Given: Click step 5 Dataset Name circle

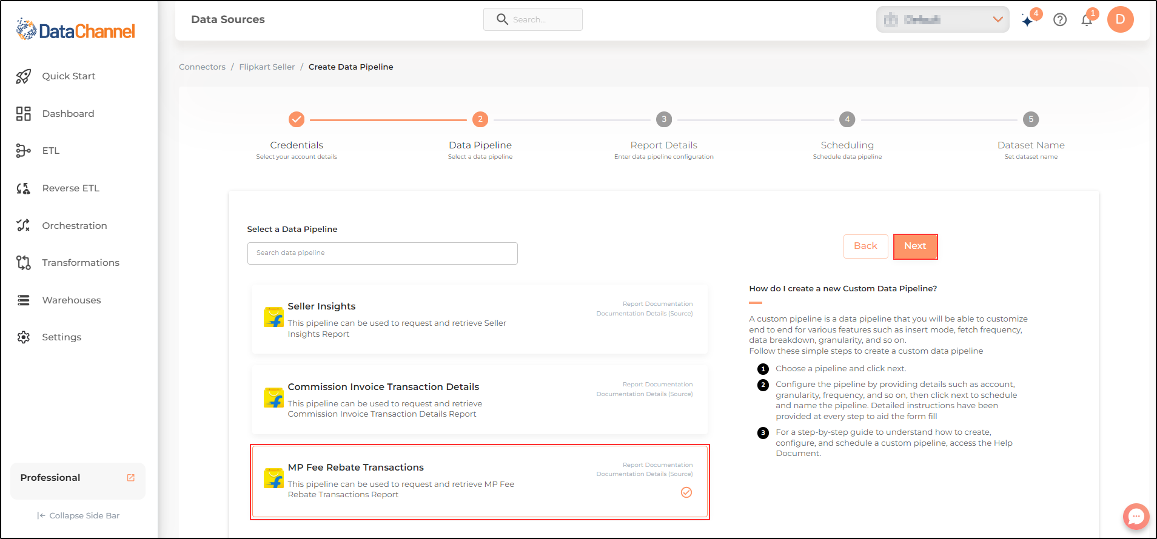Looking at the screenshot, I should point(1031,119).
